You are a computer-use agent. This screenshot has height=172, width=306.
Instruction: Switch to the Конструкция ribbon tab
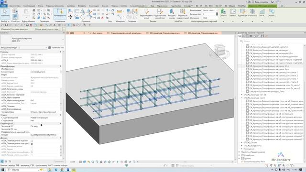tap(29, 6)
